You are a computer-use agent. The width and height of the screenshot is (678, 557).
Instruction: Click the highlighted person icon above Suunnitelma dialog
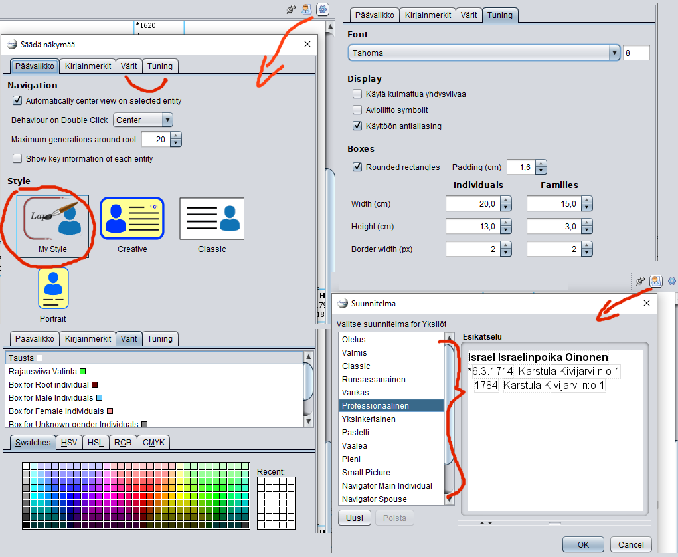pyautogui.click(x=656, y=281)
